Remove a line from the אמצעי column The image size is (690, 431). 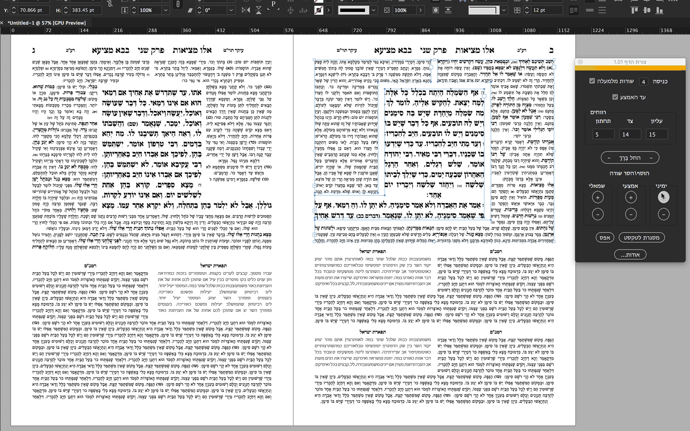pyautogui.click(x=631, y=215)
